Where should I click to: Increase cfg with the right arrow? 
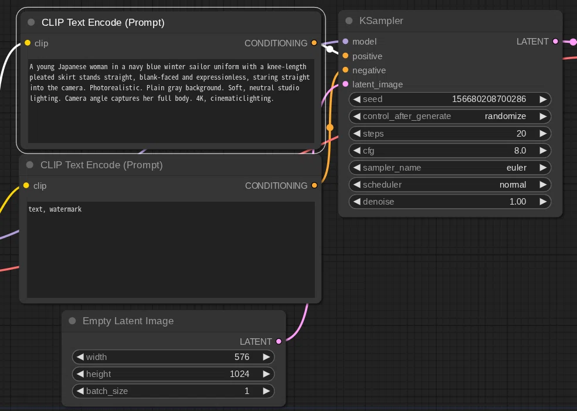543,151
